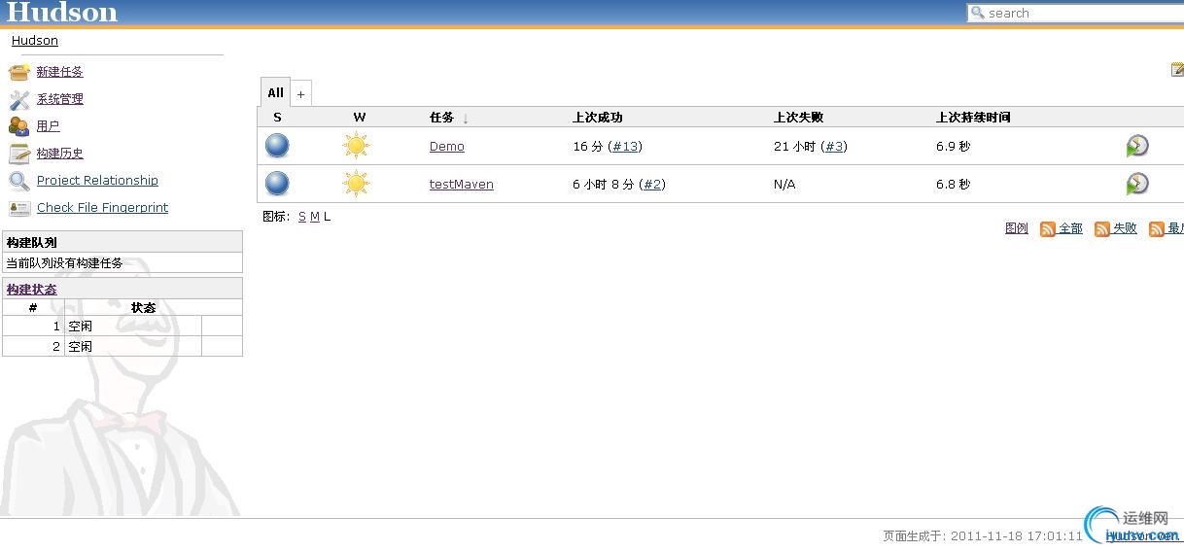Schedule a build for Demo

pyautogui.click(x=1137, y=146)
